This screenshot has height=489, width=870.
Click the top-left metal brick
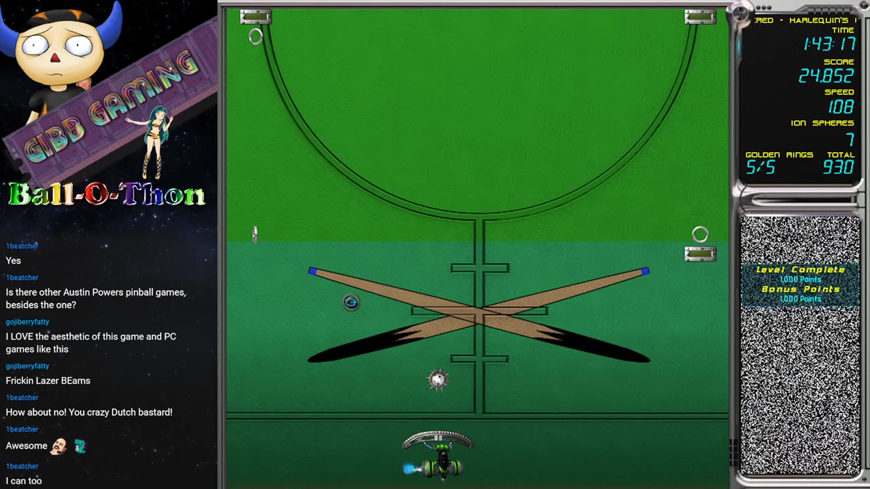(x=256, y=17)
